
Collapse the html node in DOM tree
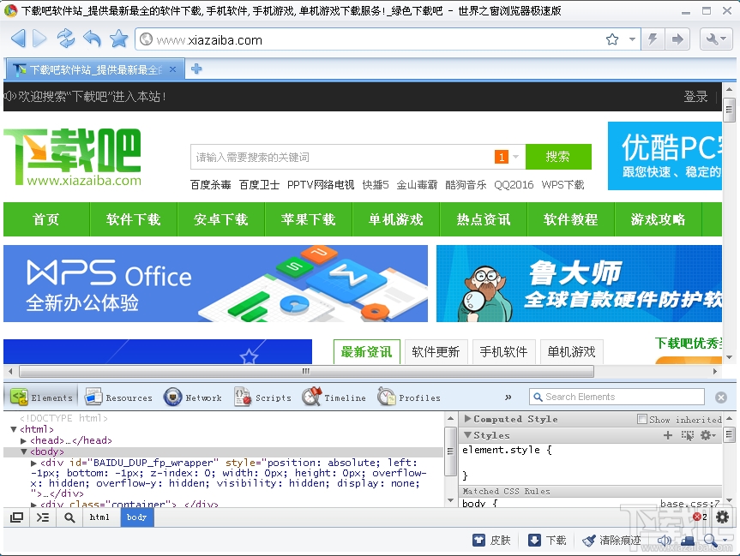14,429
